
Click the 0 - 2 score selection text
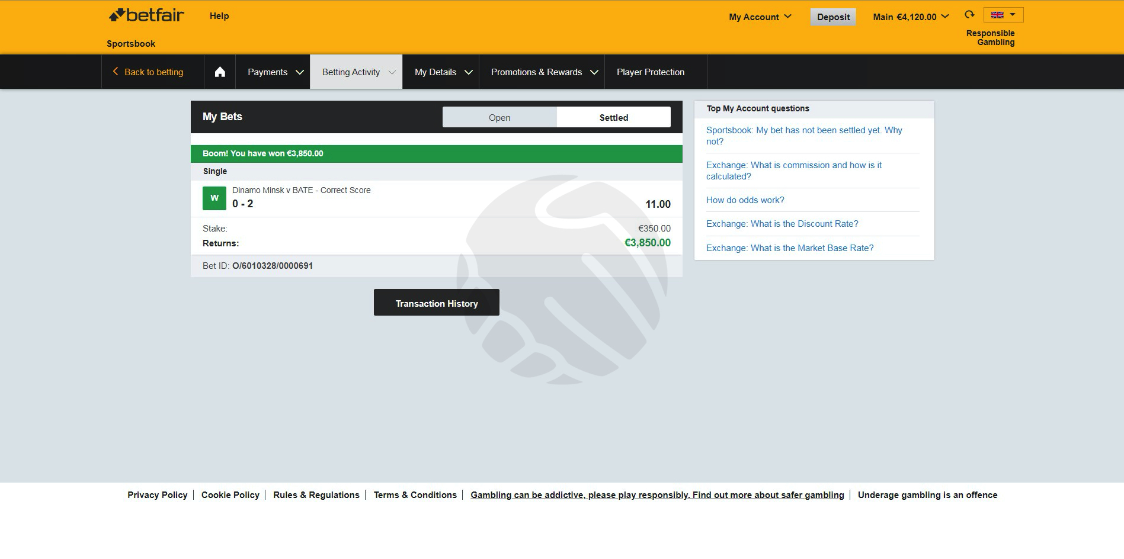(243, 204)
